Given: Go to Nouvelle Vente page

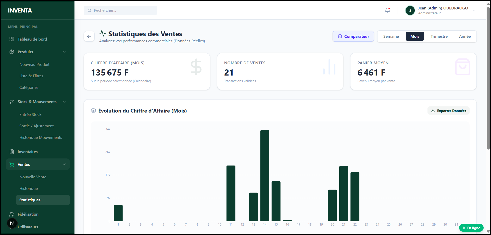Looking at the screenshot, I should click(33, 177).
